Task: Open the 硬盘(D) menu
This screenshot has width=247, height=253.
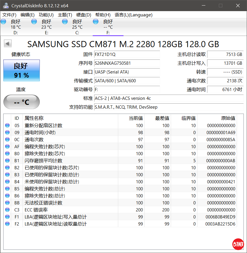Action: coord(84,15)
